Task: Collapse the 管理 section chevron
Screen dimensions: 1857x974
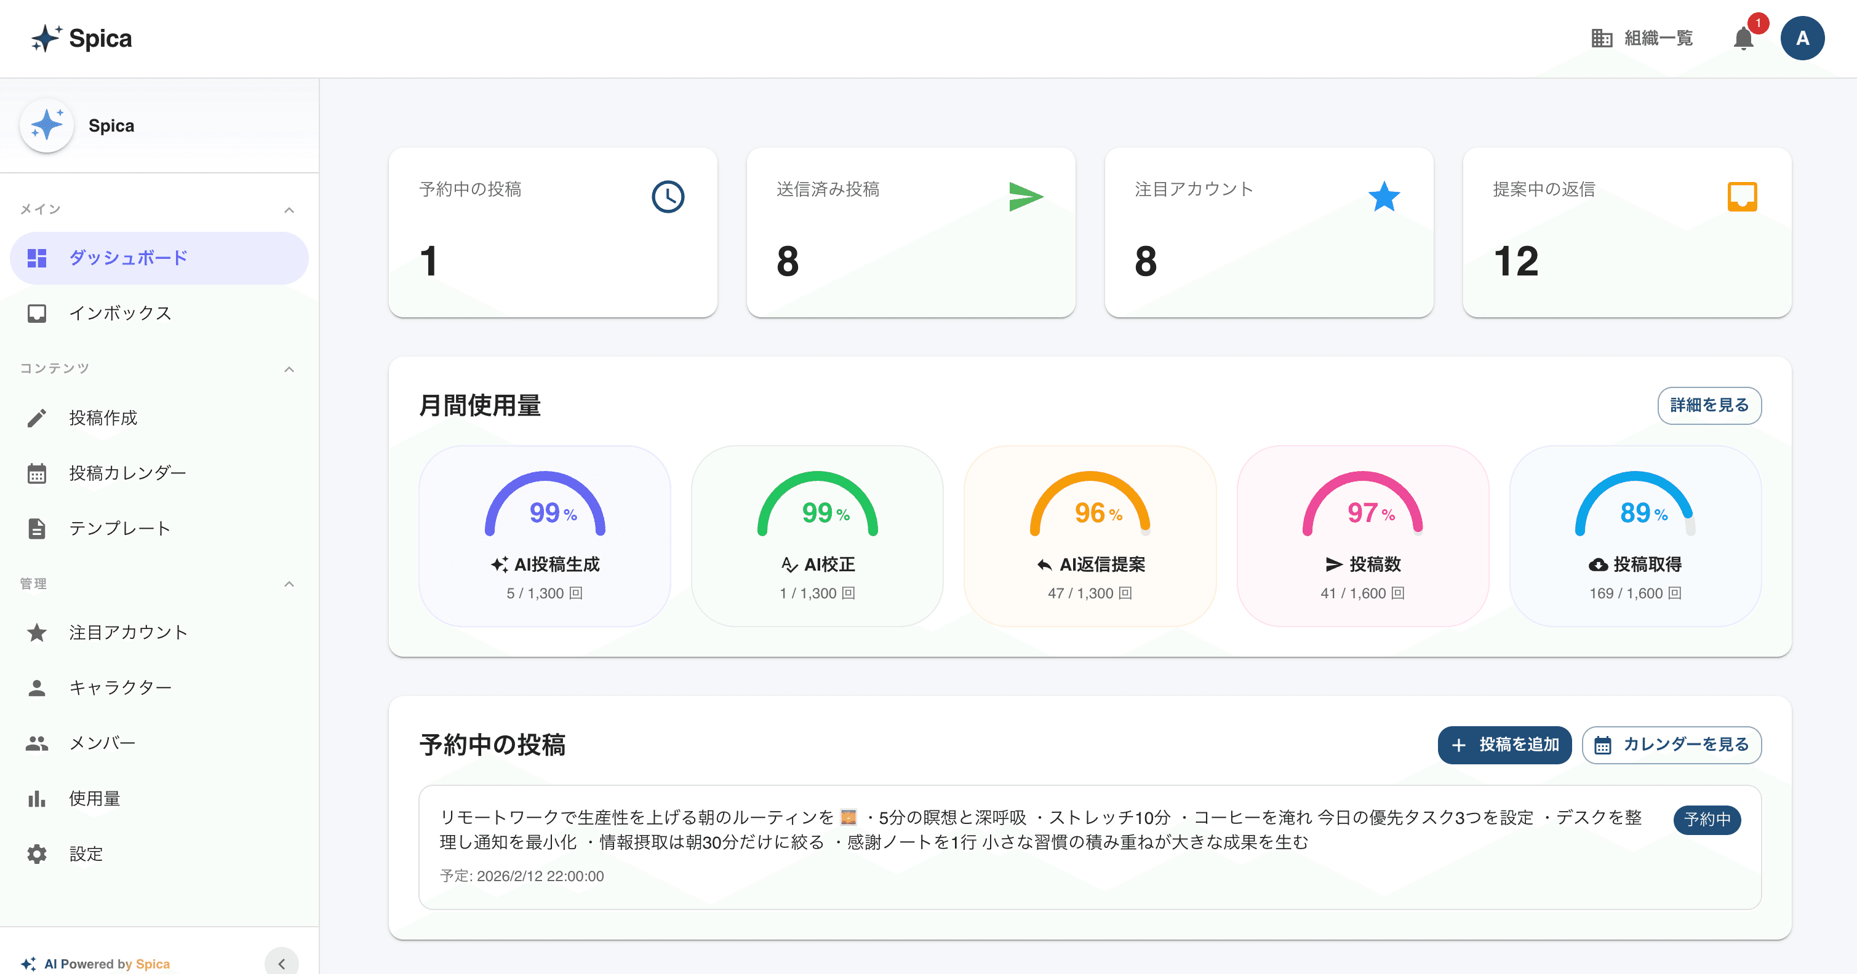Action: (x=290, y=584)
